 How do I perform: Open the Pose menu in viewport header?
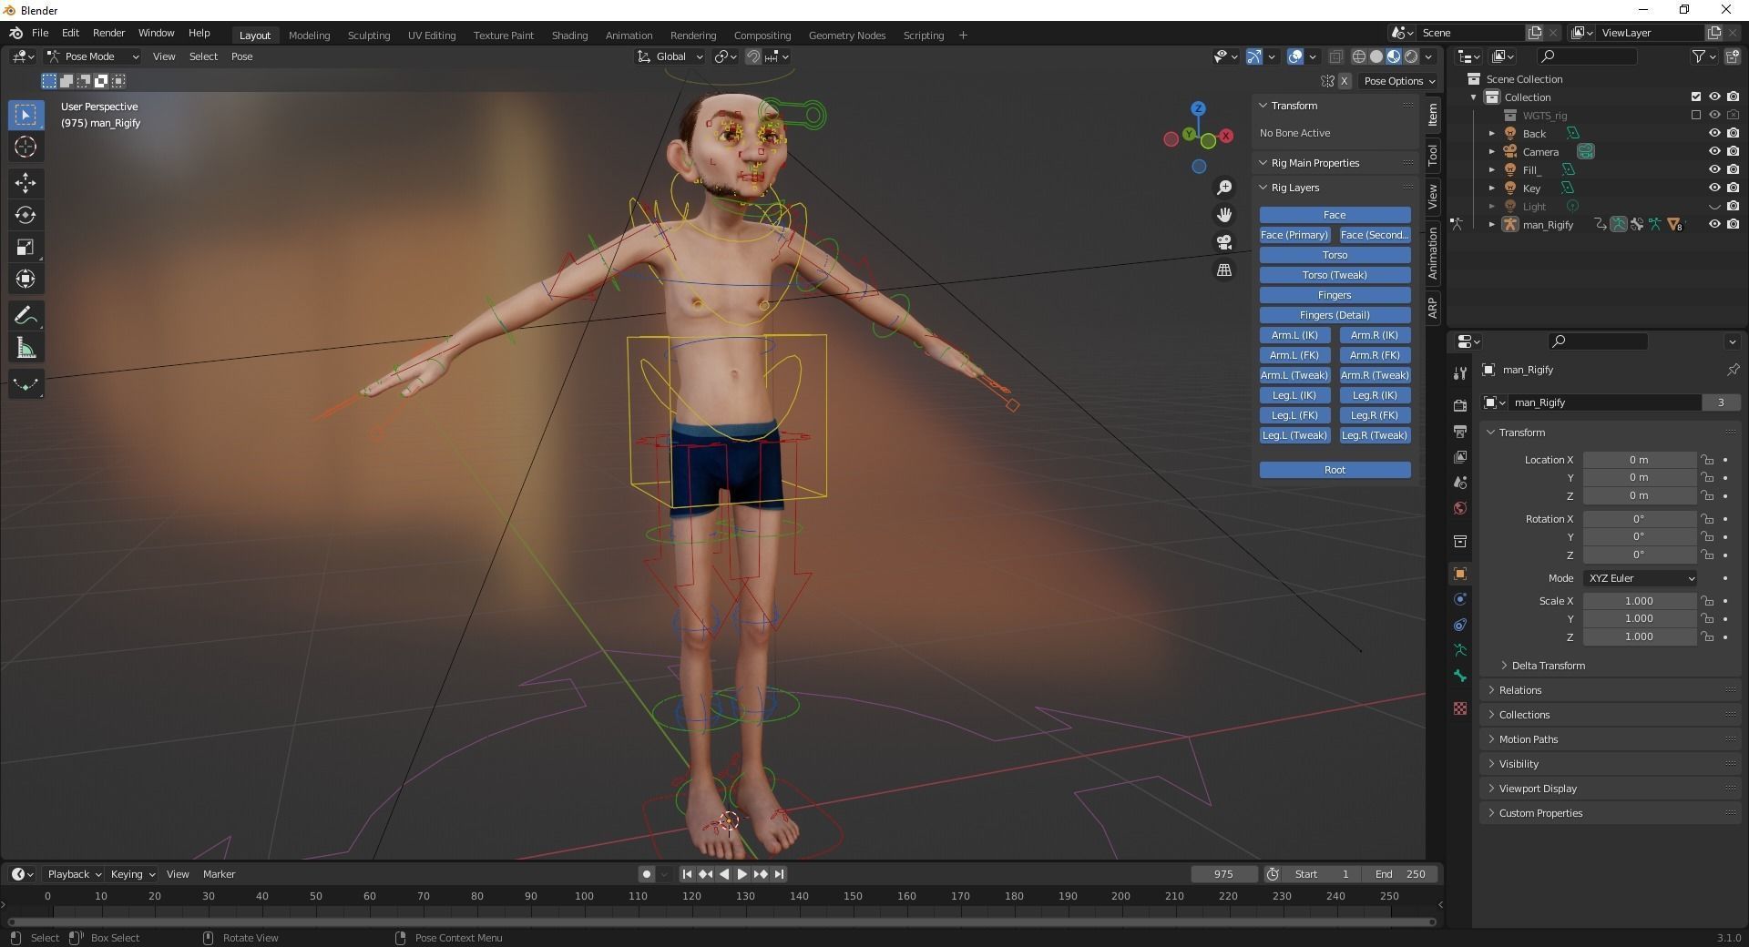[241, 56]
